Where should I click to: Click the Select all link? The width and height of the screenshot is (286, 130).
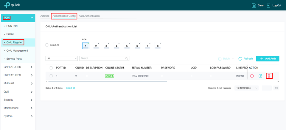tap(70, 88)
